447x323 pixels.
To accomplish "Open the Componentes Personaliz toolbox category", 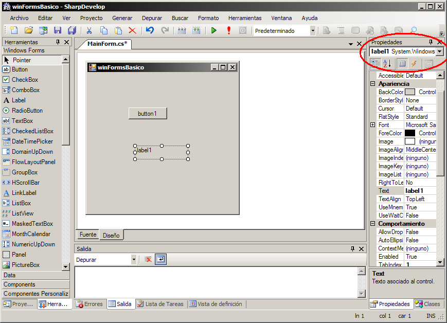I will pos(35,293).
